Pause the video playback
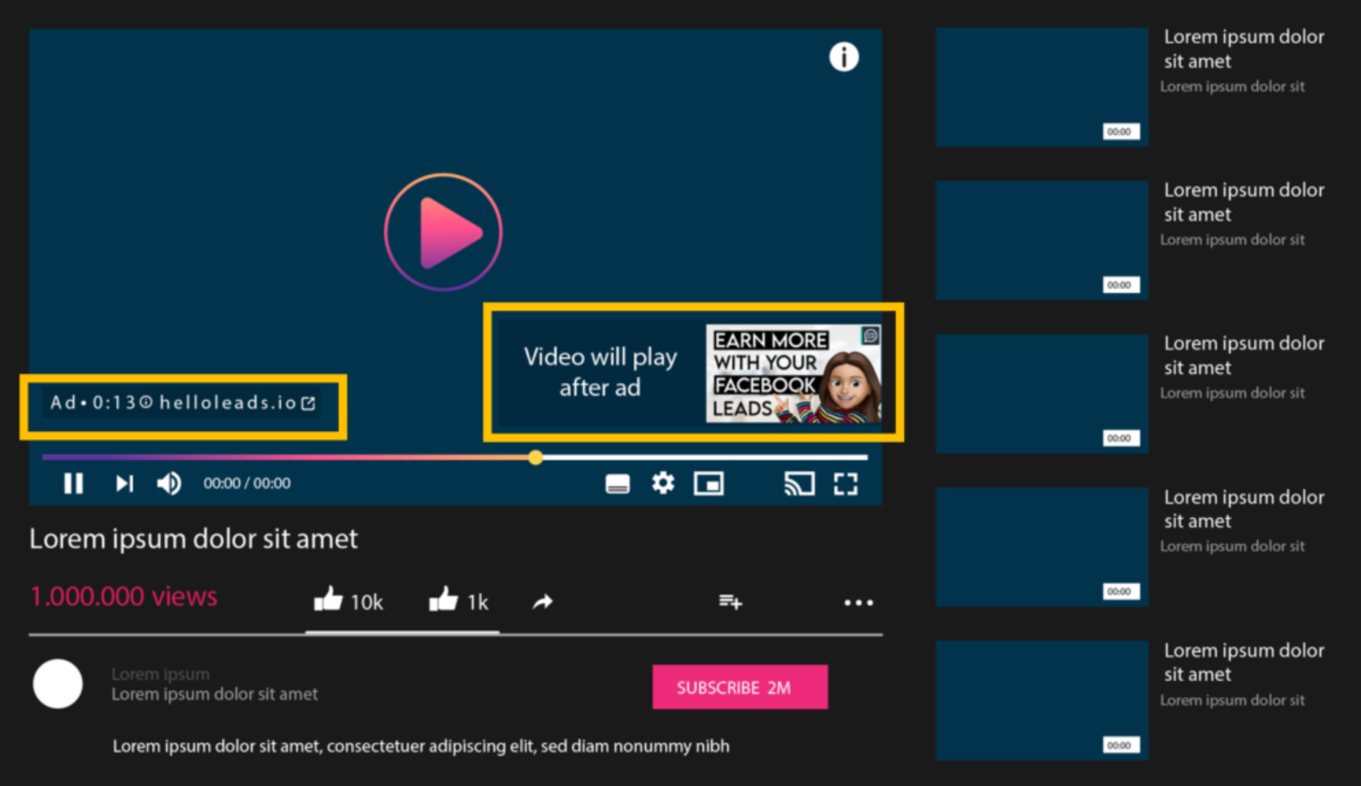The height and width of the screenshot is (786, 1361). tap(73, 484)
